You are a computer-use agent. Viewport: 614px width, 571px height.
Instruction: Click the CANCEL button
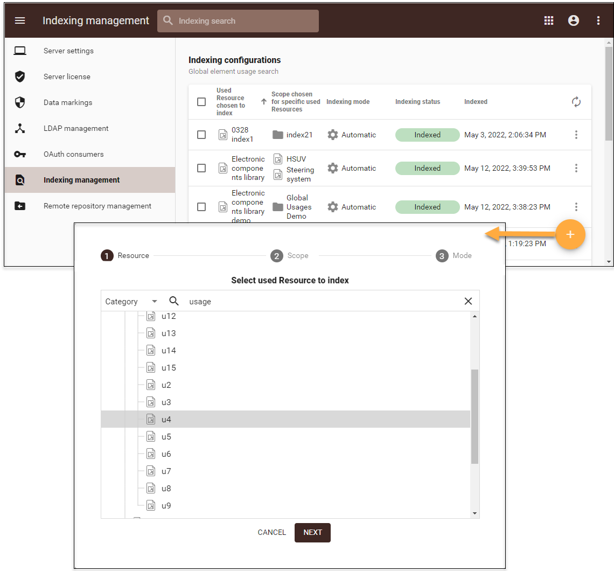click(272, 533)
